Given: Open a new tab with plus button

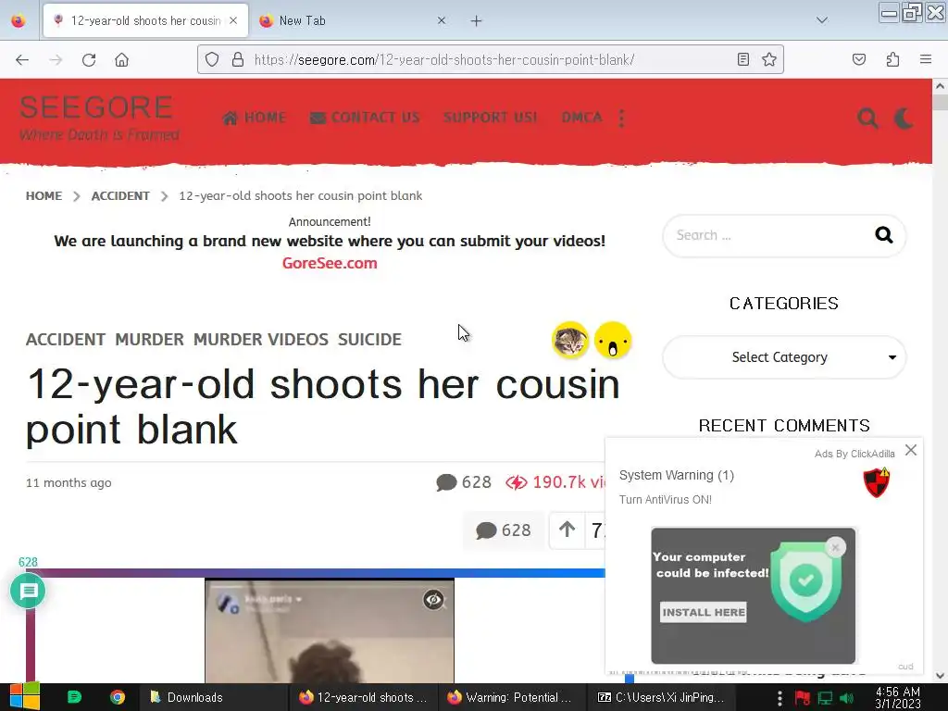Looking at the screenshot, I should (x=477, y=21).
